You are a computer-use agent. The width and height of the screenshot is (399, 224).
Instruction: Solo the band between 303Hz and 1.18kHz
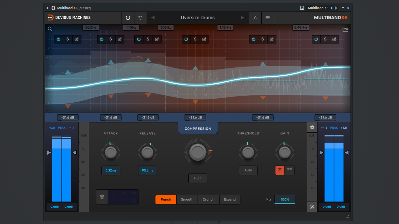pos(195,39)
